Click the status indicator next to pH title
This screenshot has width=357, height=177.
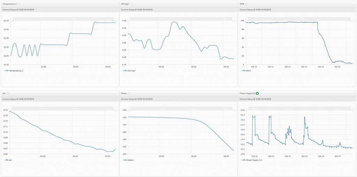click(8, 93)
